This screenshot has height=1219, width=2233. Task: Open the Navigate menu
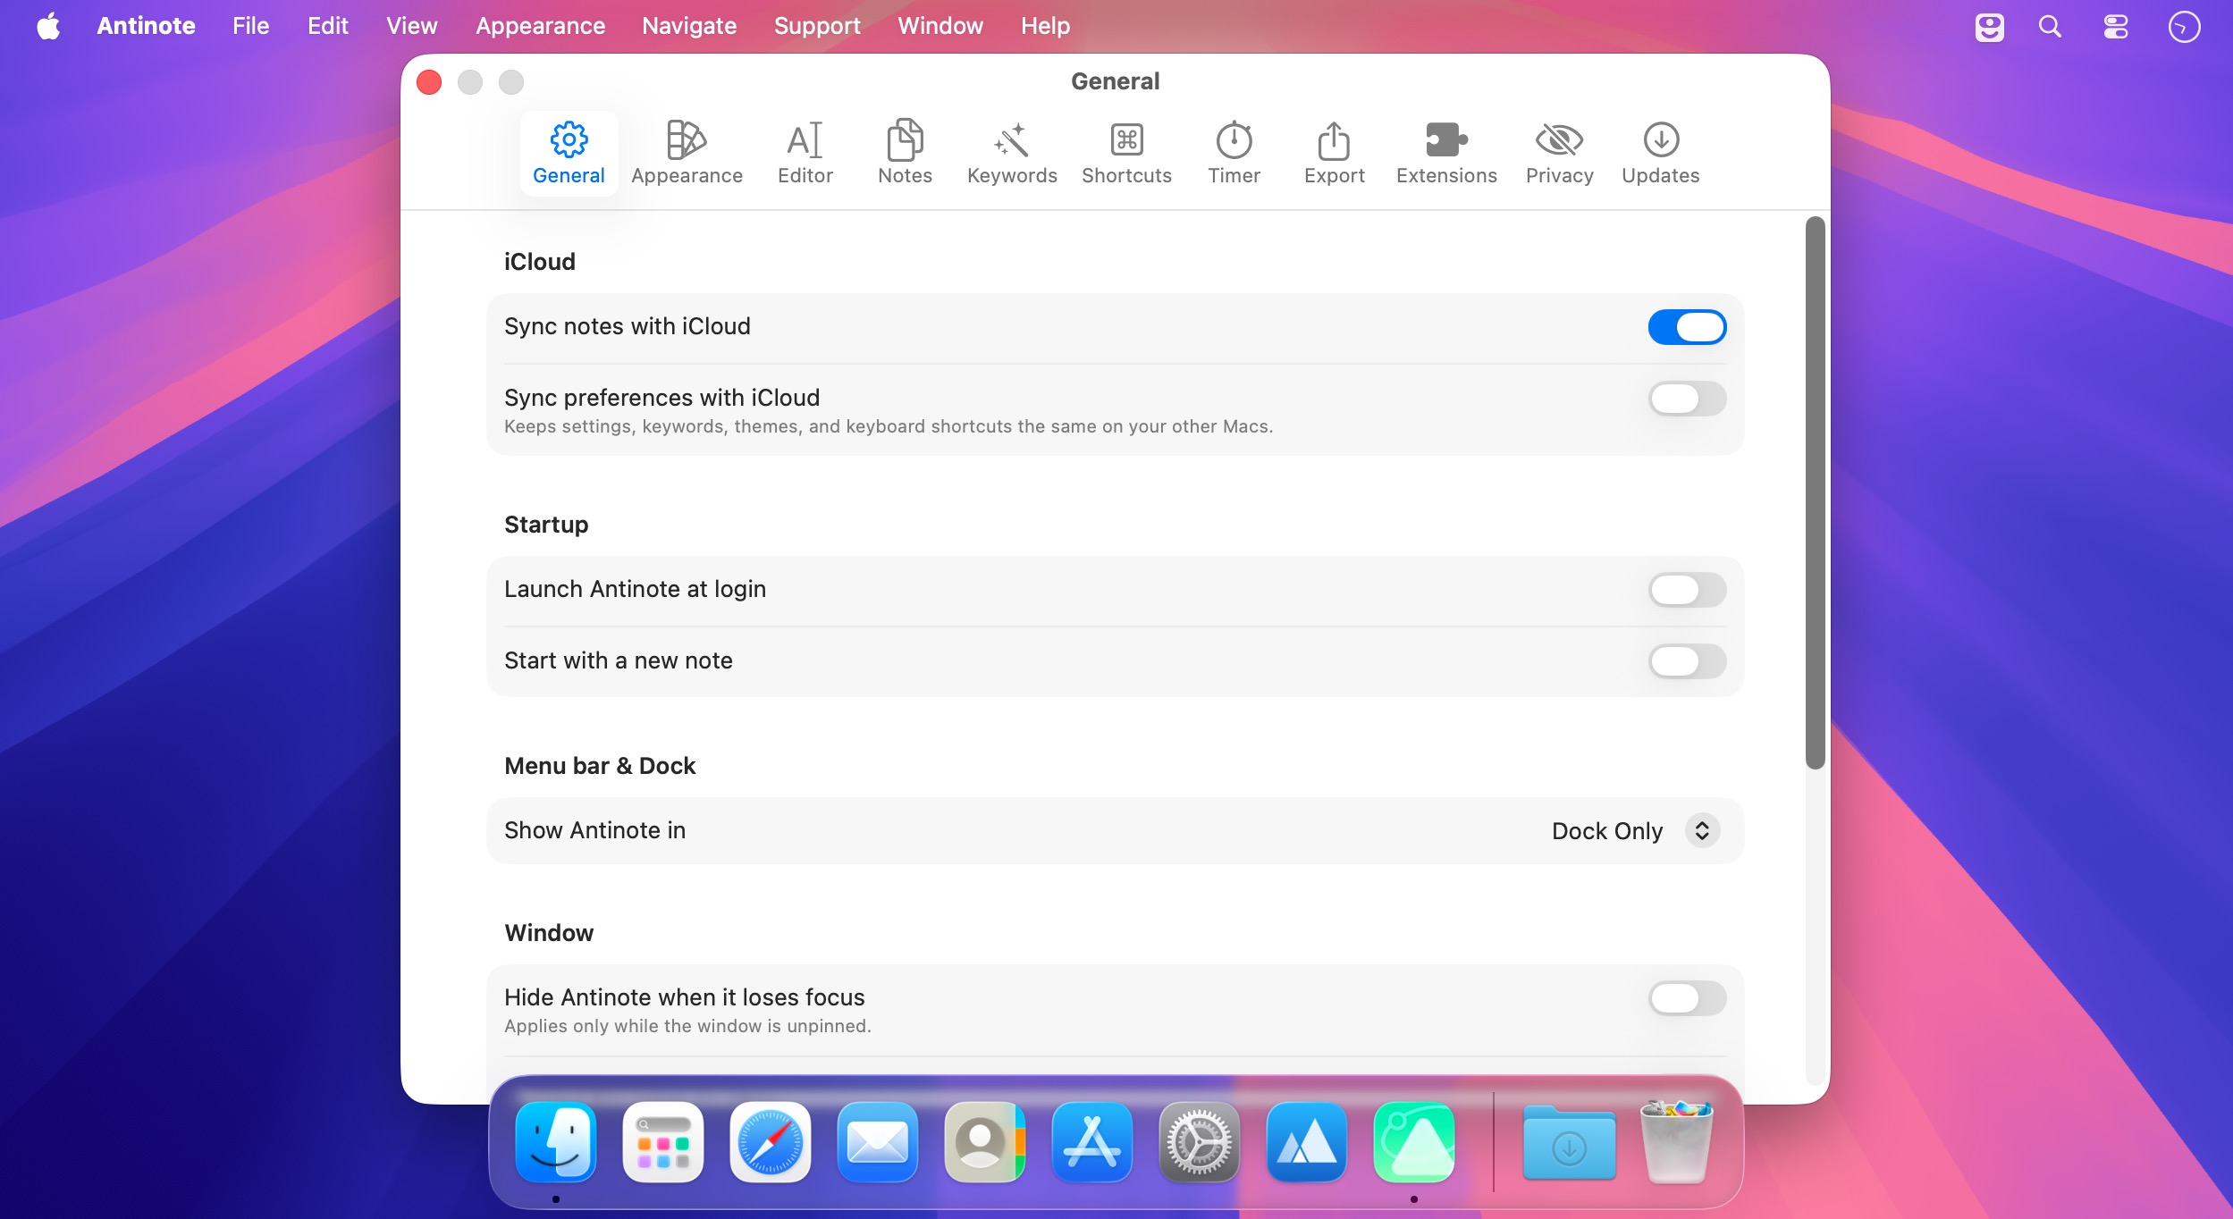(689, 26)
